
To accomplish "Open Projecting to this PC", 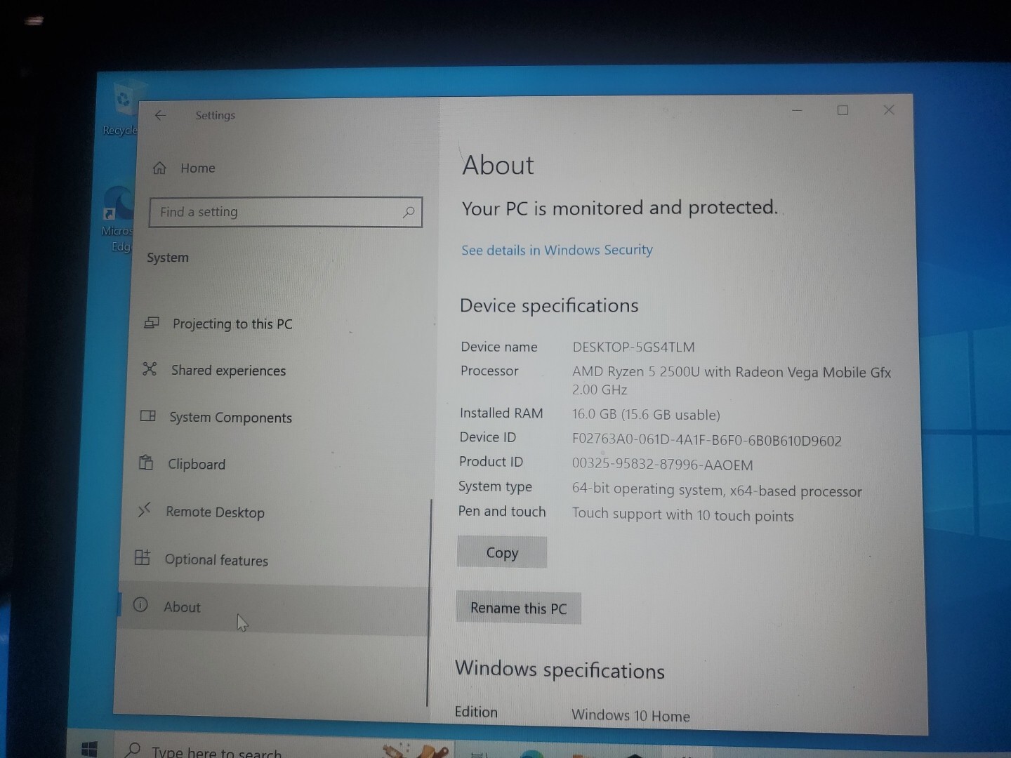I will point(232,324).
